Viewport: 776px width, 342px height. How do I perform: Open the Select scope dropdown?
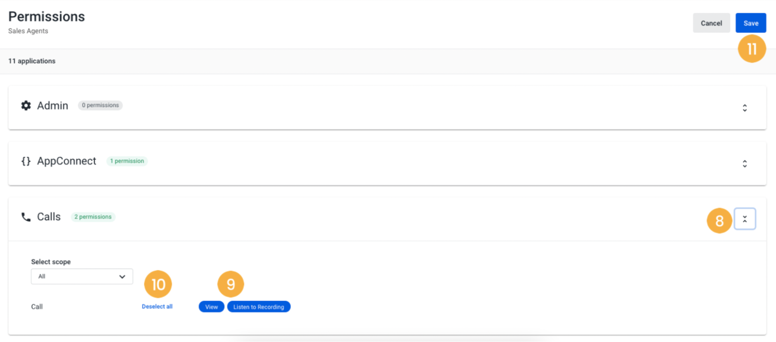click(82, 276)
